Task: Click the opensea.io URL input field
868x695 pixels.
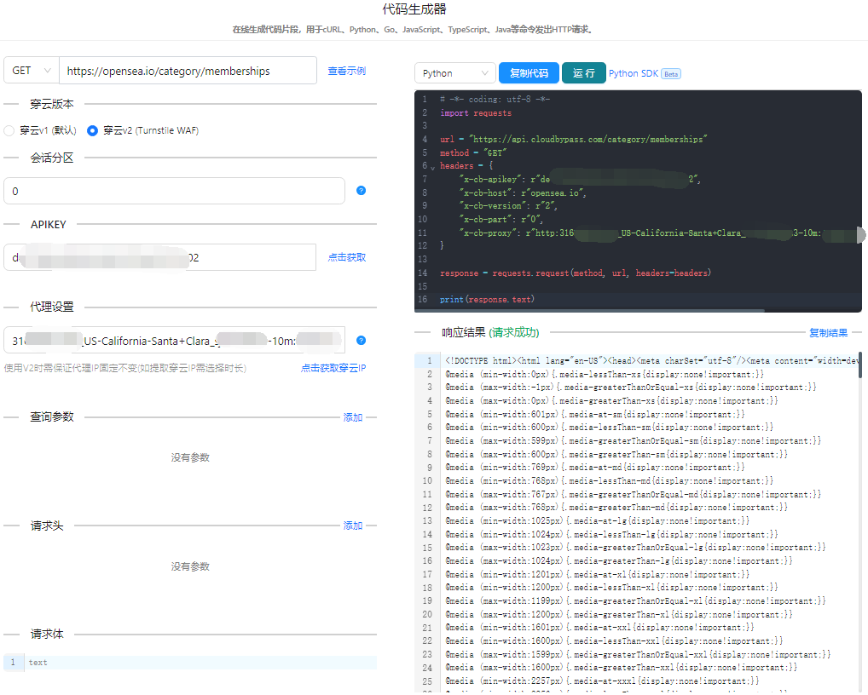Action: tap(188, 70)
